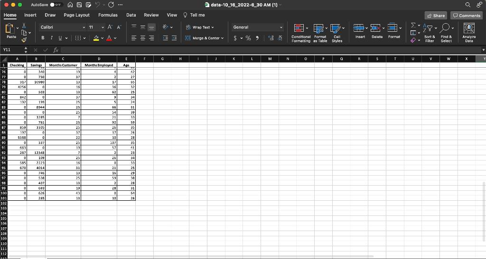Click the Copy icon
Viewport: 486px width, 259px height.
(24, 33)
